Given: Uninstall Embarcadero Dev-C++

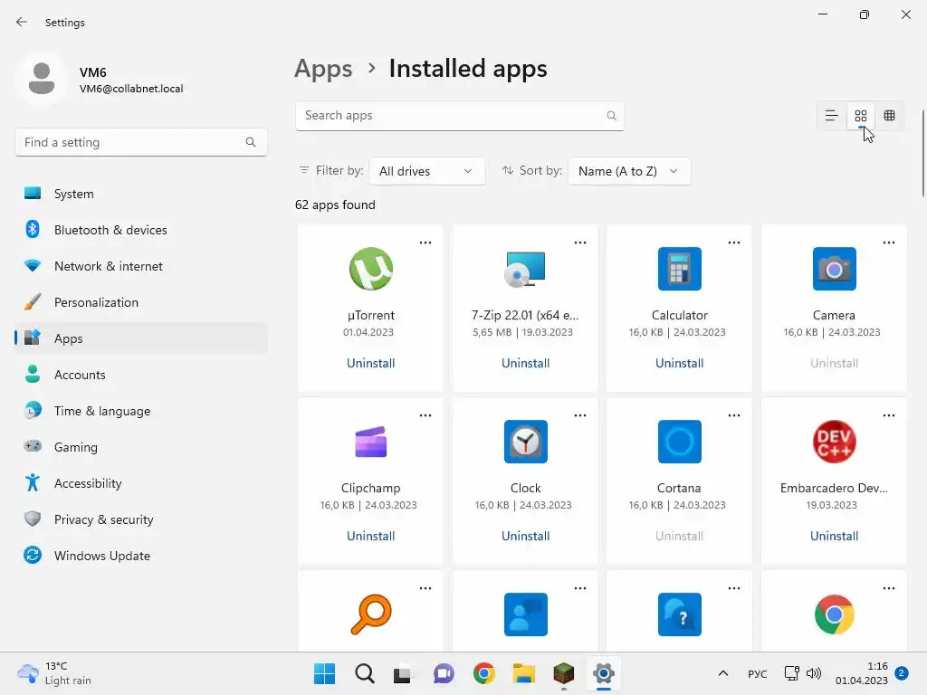Looking at the screenshot, I should click(x=834, y=536).
